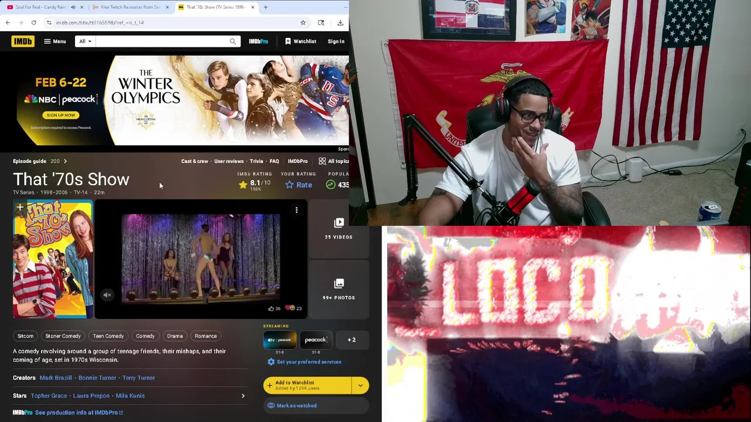Close the 'Free Twitch Resources' tab

[167, 7]
